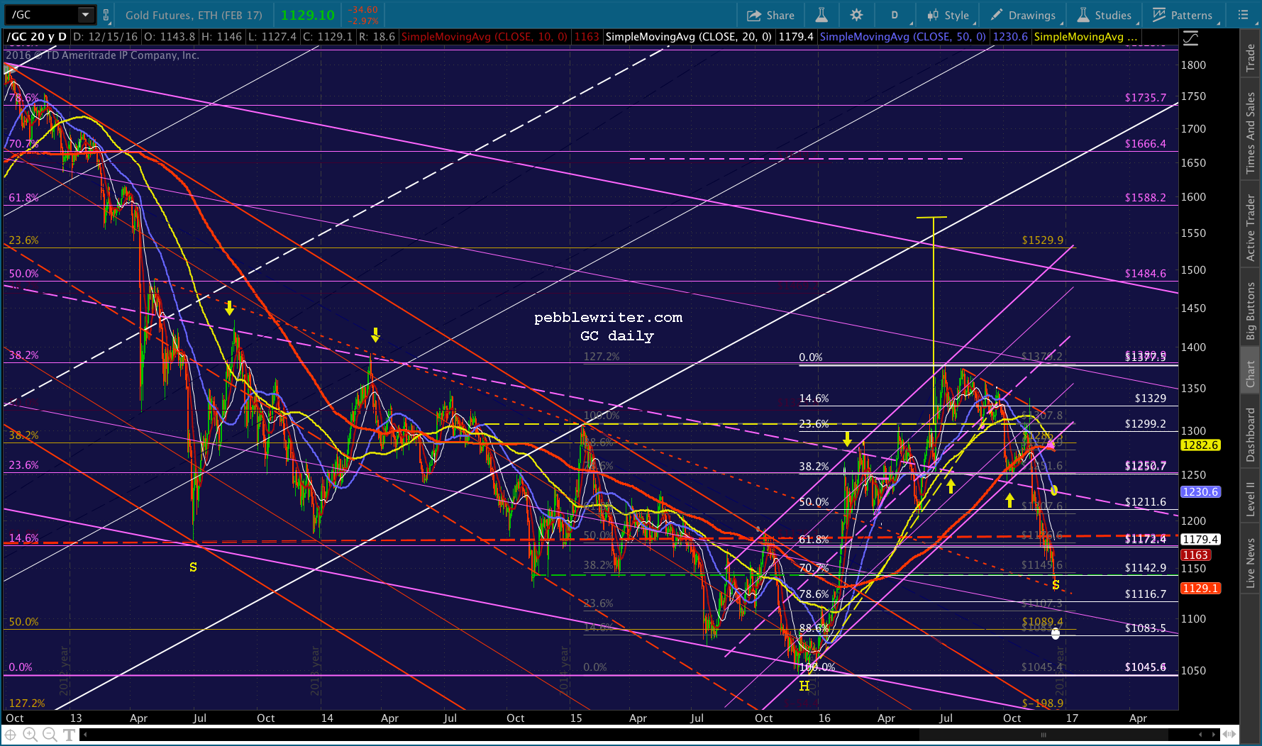The height and width of the screenshot is (746, 1262).
Task: Open the Times And Sales side tab
Action: (x=1250, y=133)
